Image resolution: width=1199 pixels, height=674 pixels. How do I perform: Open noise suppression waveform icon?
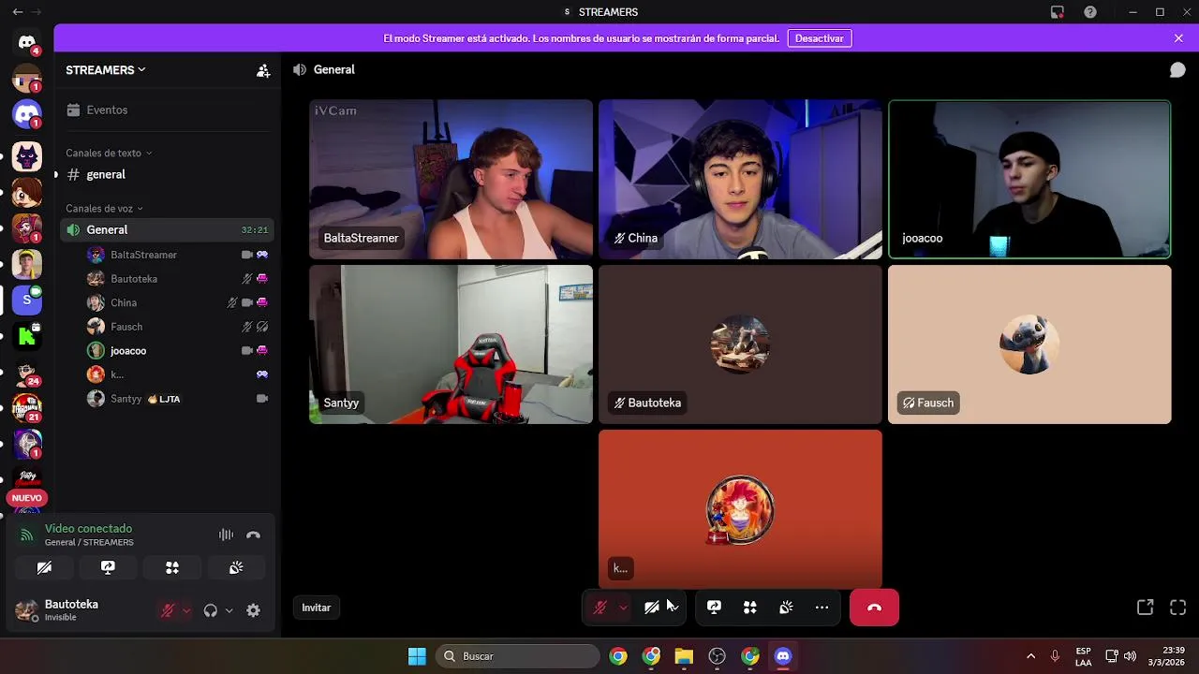pos(226,535)
